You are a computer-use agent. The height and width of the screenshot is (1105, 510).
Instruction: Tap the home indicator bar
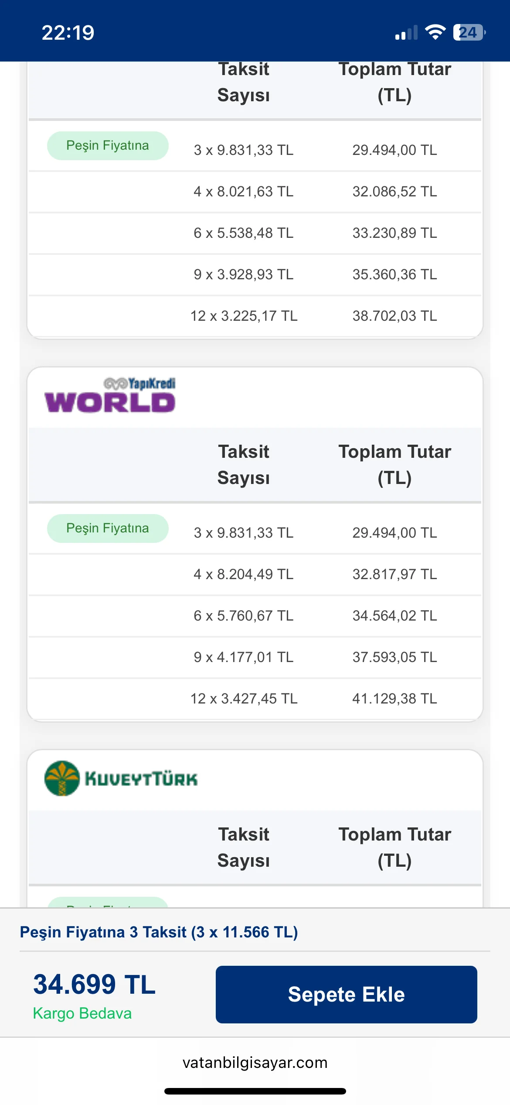(255, 1091)
